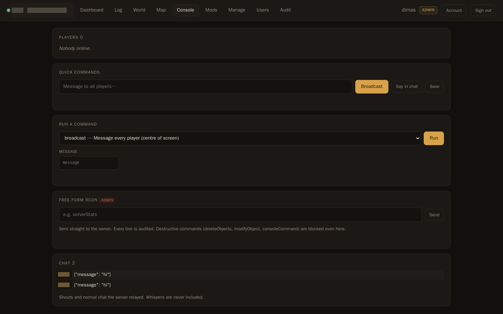Click the MESSAGE field label
The image size is (503, 314).
point(68,152)
